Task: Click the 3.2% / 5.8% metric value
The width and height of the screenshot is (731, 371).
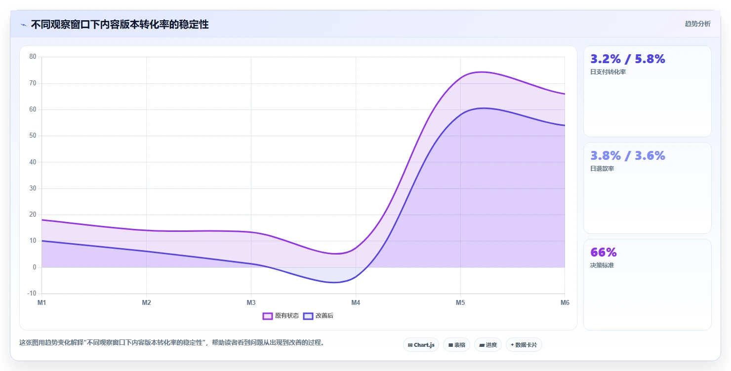Action: [628, 59]
